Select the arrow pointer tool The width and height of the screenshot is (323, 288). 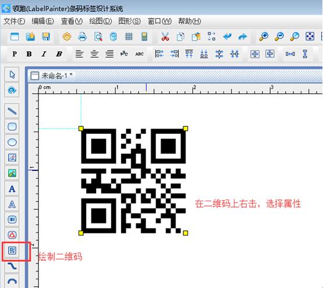pyautogui.click(x=12, y=74)
